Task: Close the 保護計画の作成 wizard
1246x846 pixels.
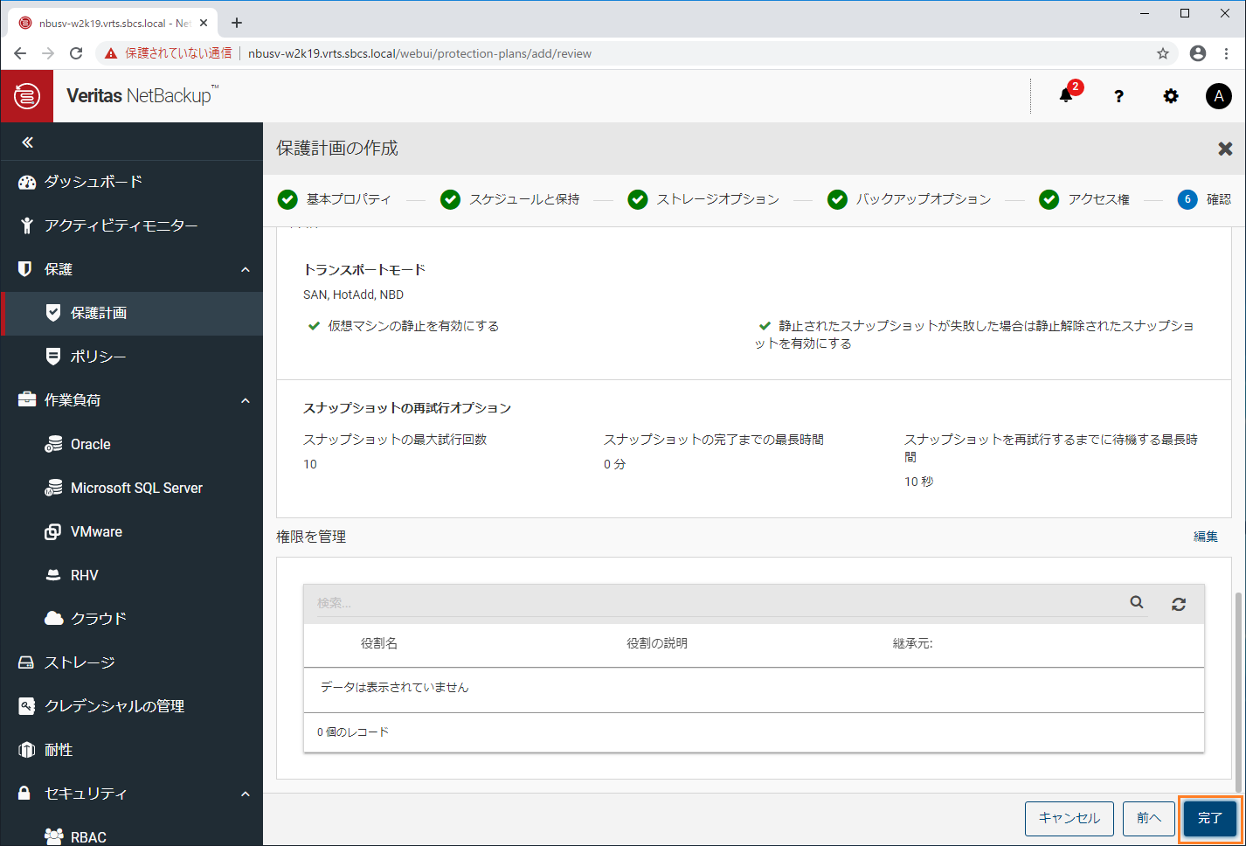Action: coord(1225,149)
